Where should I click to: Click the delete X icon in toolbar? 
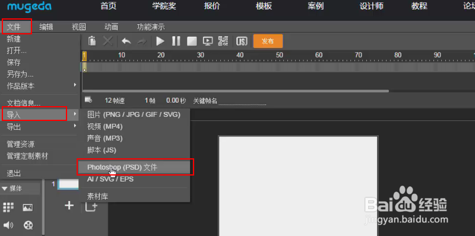(x=108, y=41)
